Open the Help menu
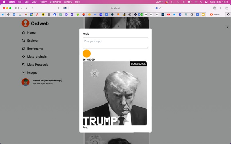231x144 pixels. click(x=77, y=2)
